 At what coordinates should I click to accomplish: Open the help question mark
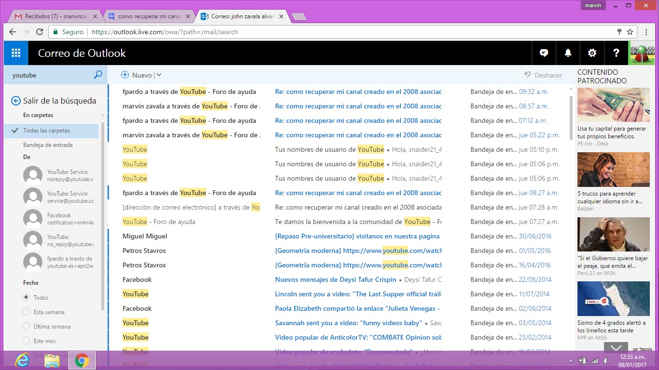click(x=616, y=53)
